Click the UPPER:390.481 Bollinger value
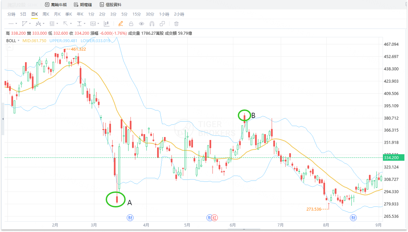Viewport: 408px width, 232px height. point(63,41)
